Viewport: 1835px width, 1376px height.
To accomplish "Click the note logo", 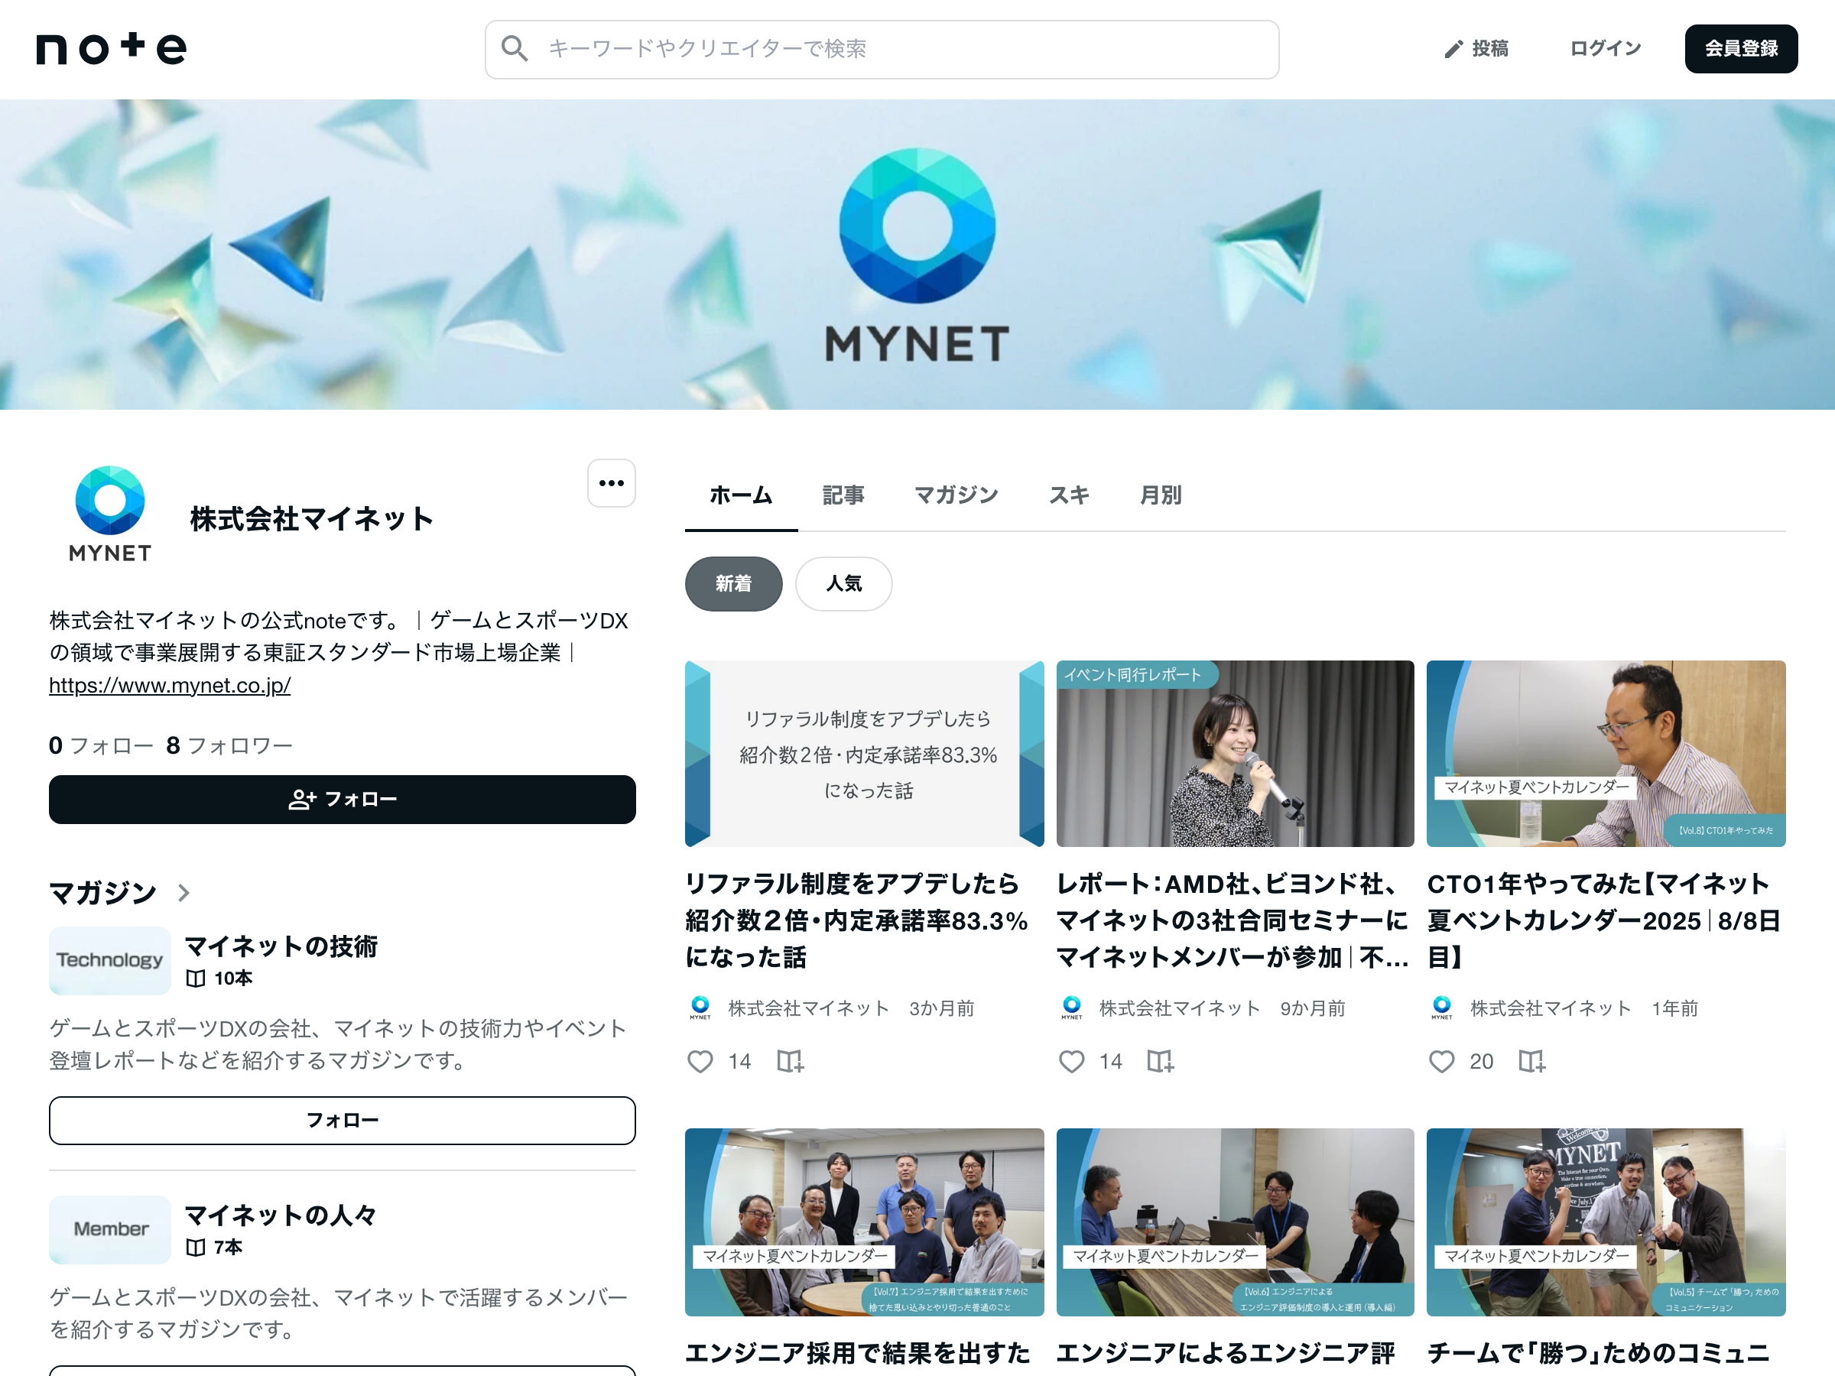I will click(111, 49).
